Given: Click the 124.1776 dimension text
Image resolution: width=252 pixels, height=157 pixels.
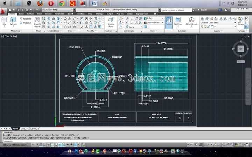Looking at the screenshot, I should click(x=161, y=43).
